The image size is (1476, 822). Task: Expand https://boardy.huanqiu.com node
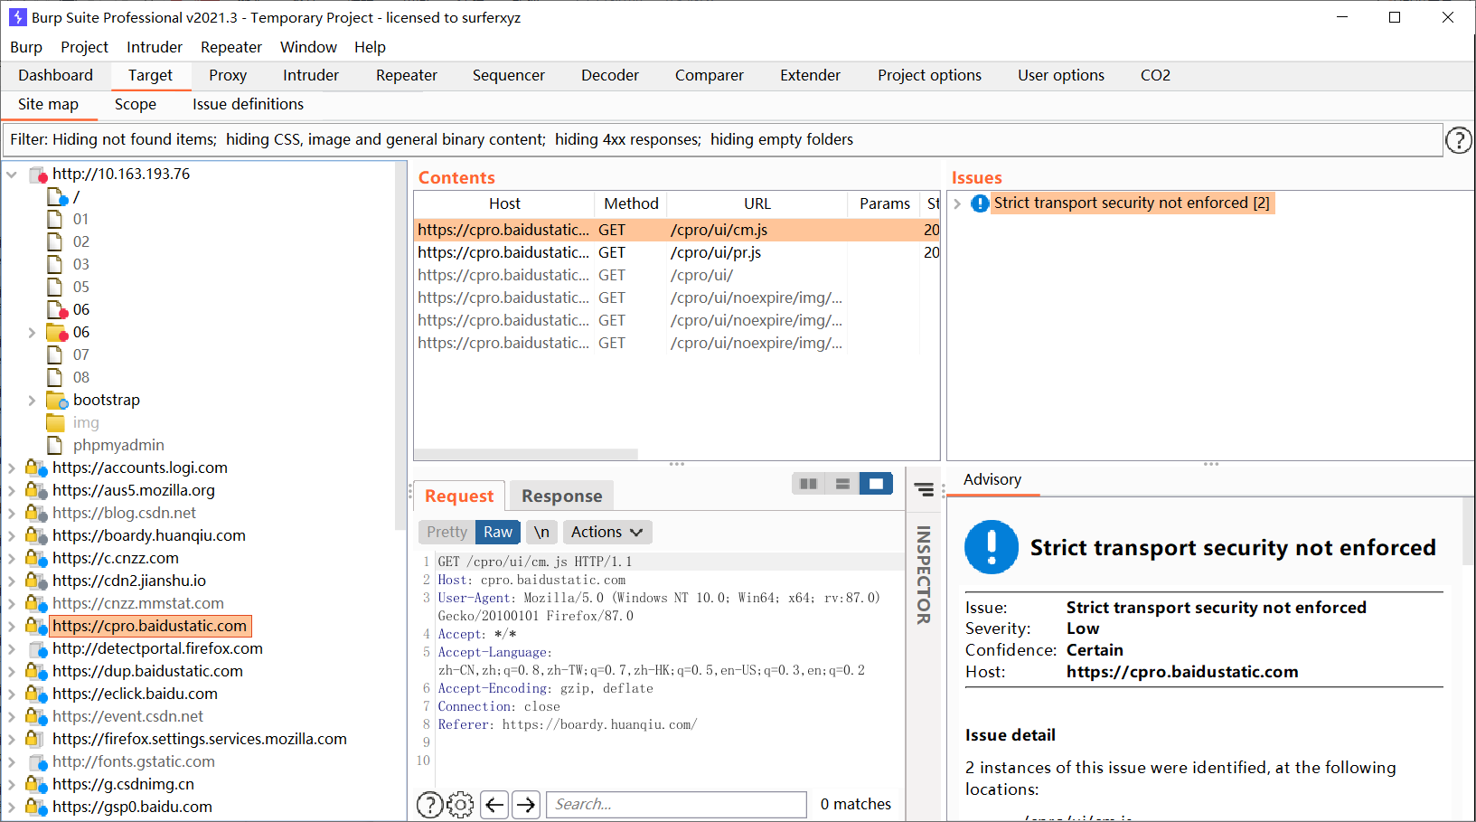coord(12,535)
